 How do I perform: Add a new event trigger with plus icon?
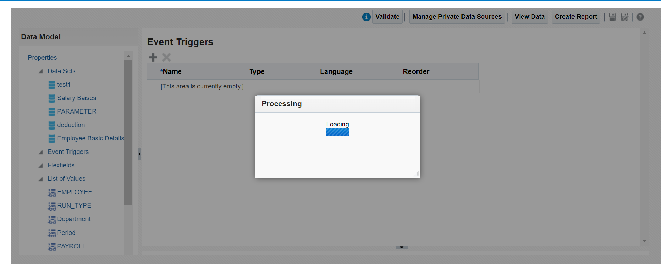pyautogui.click(x=153, y=57)
